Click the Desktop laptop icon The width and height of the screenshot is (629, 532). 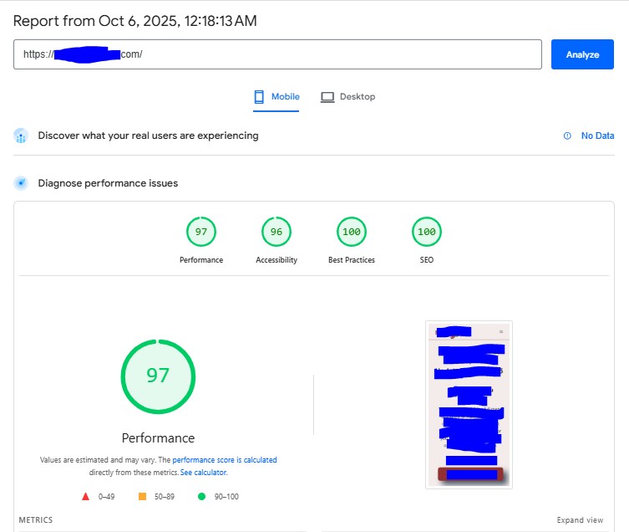(x=327, y=97)
